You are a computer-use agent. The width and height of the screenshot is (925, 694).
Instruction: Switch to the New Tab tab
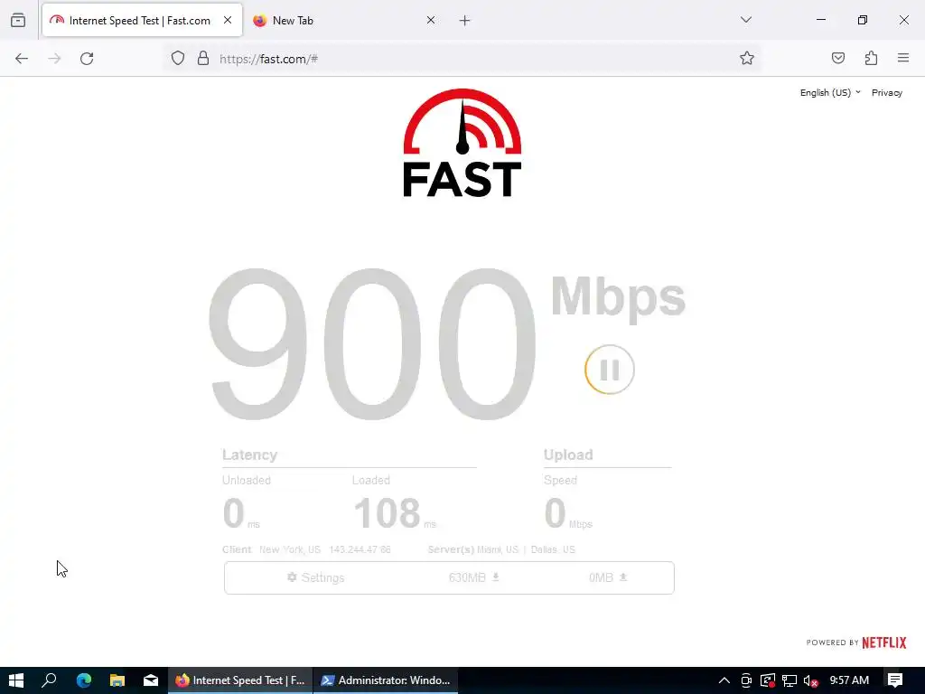(x=343, y=21)
